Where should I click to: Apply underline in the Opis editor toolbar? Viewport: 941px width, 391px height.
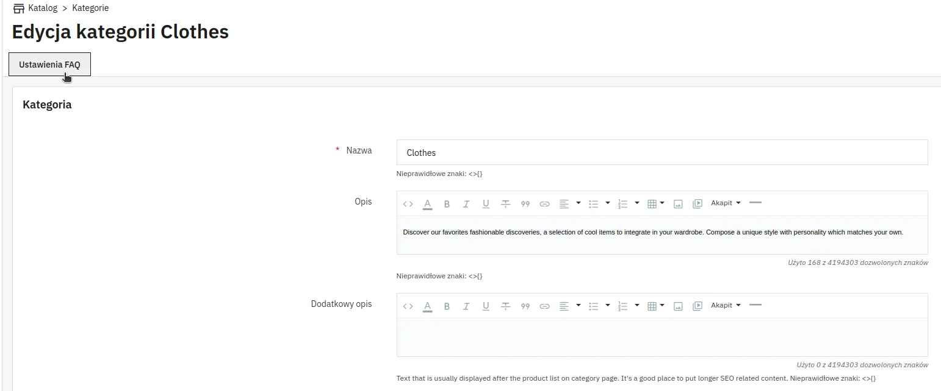coord(486,204)
